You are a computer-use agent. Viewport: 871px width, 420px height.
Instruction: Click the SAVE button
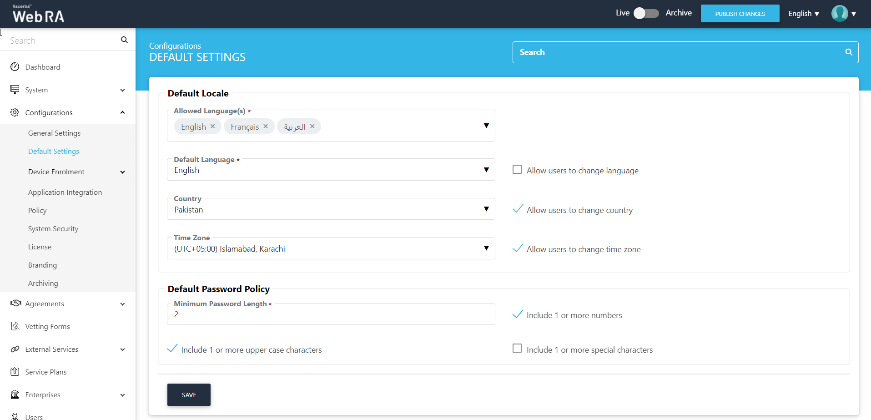click(x=189, y=395)
